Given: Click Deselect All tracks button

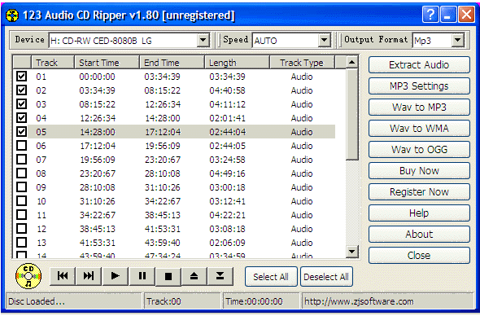Looking at the screenshot, I should pos(326,277).
